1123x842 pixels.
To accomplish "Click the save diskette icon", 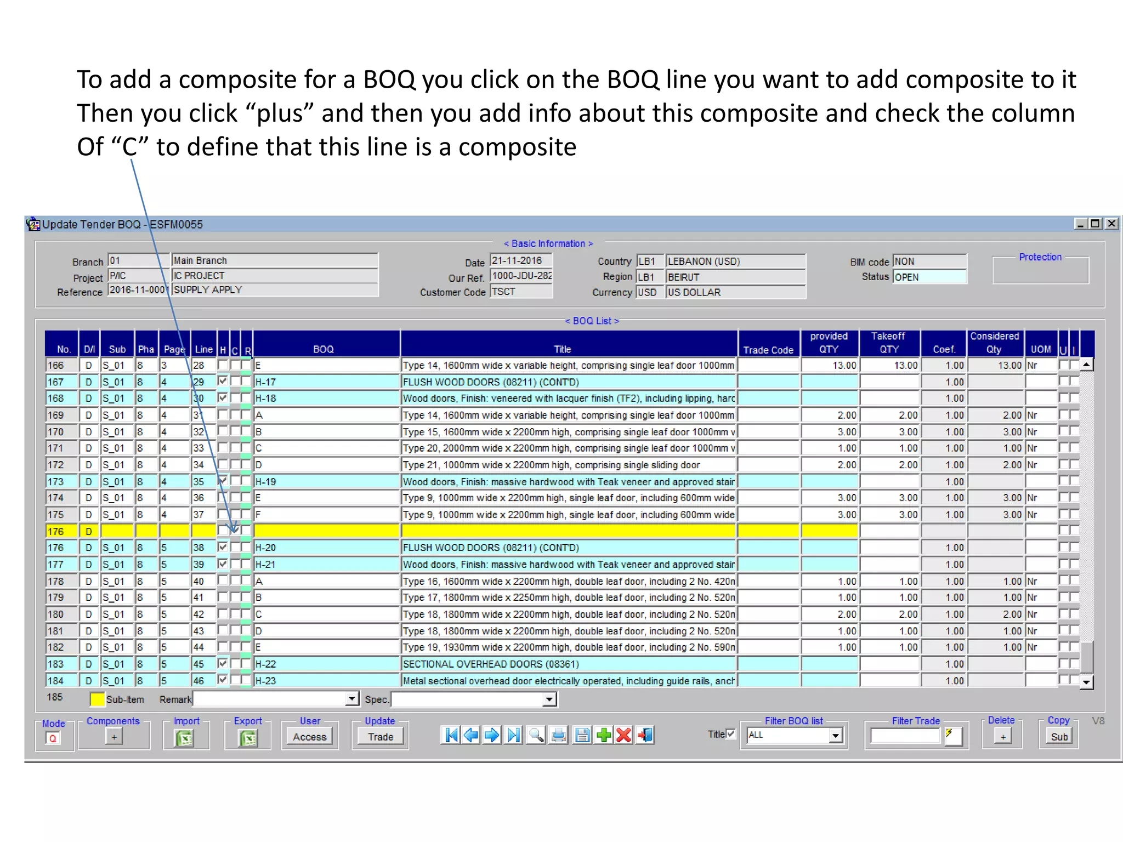I will coord(582,735).
